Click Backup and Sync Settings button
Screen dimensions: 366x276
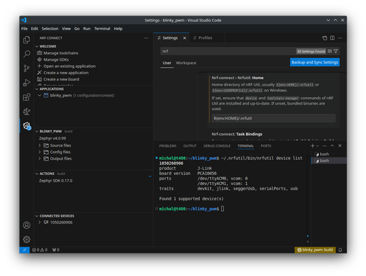(315, 62)
